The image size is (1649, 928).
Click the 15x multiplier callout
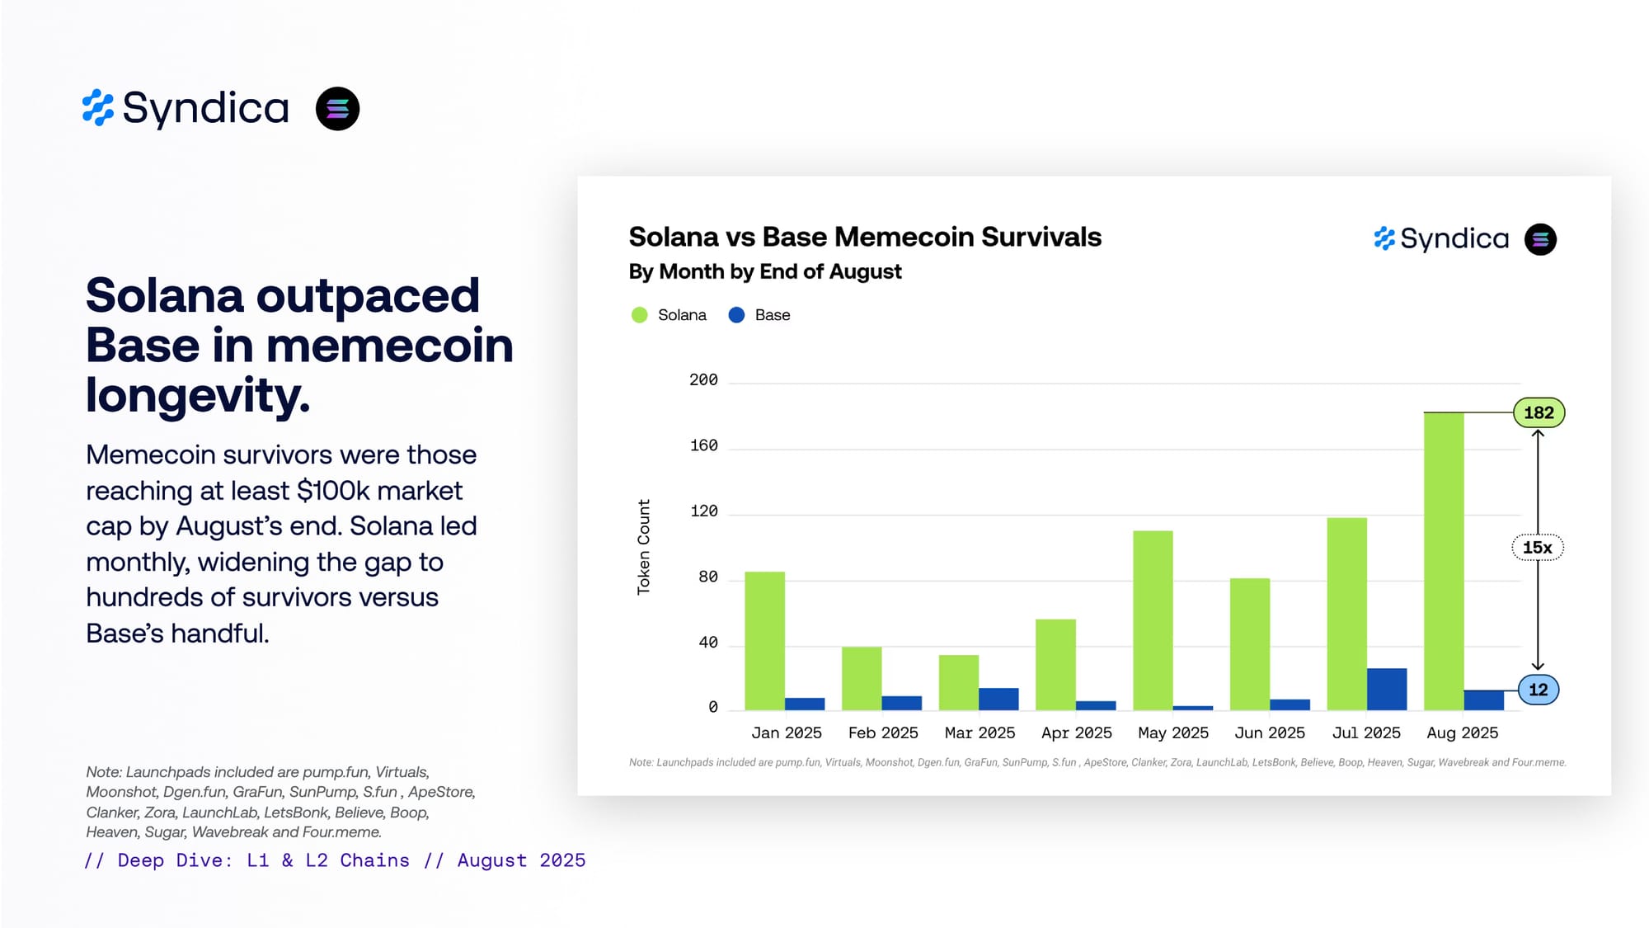click(x=1538, y=548)
